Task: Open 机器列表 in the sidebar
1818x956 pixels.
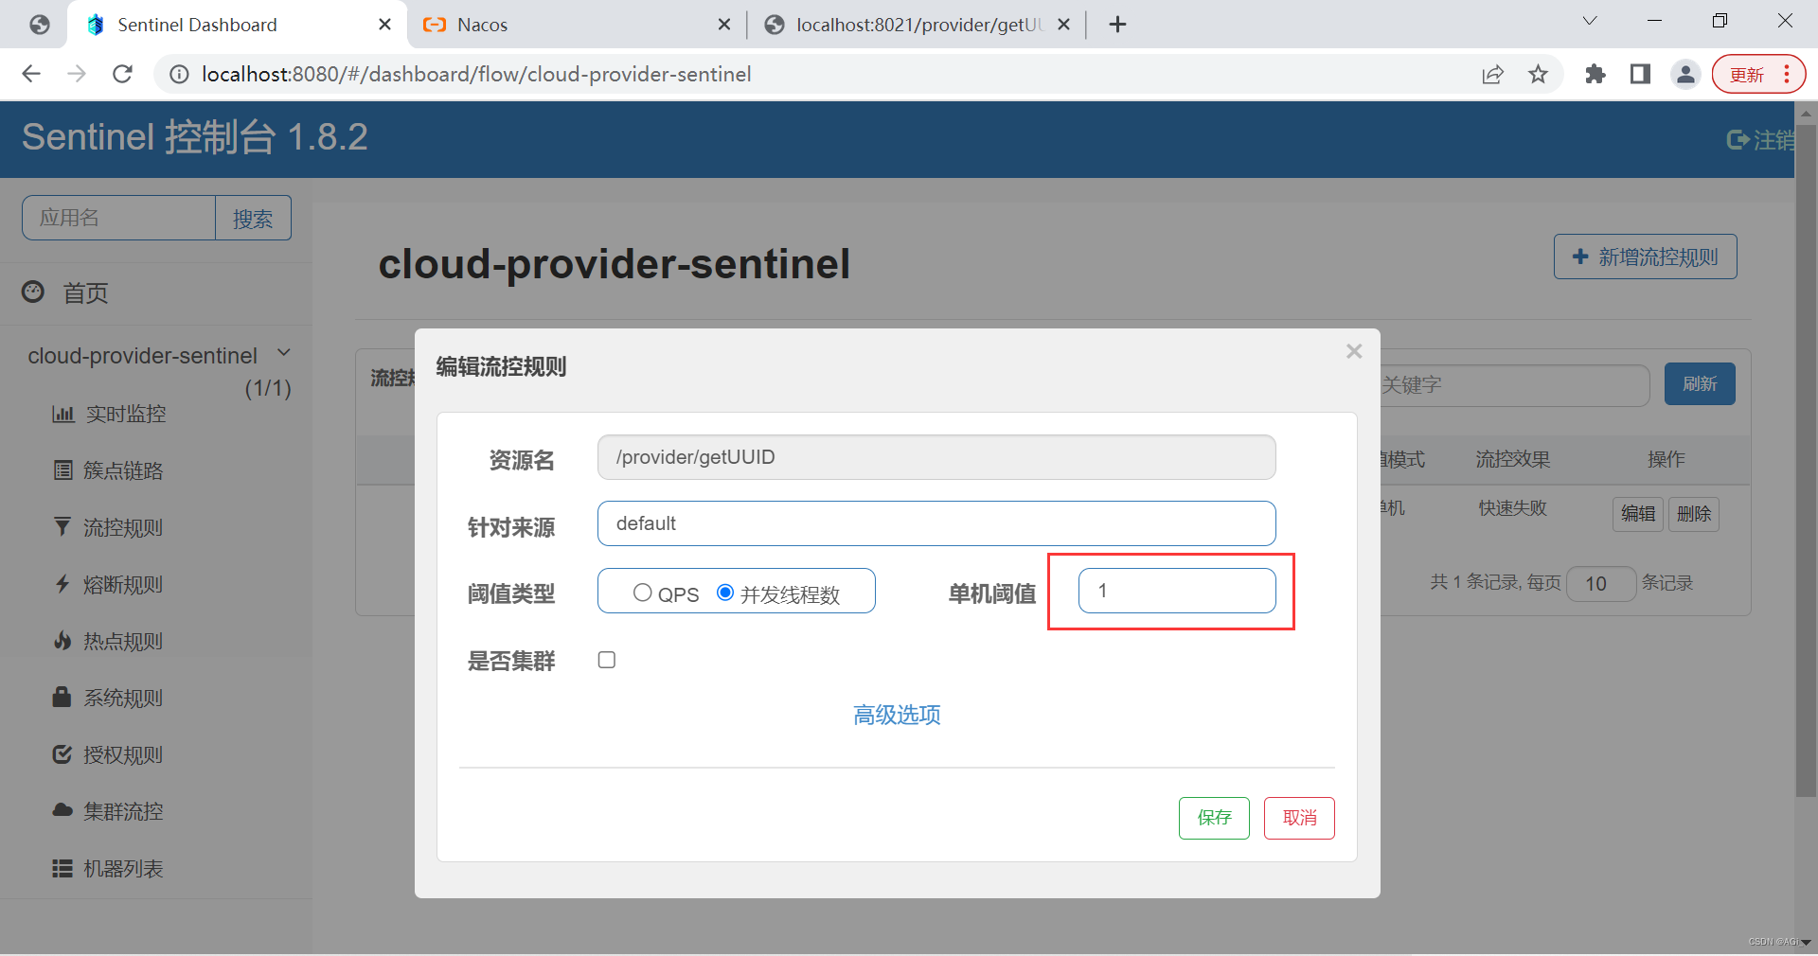Action: (x=123, y=868)
